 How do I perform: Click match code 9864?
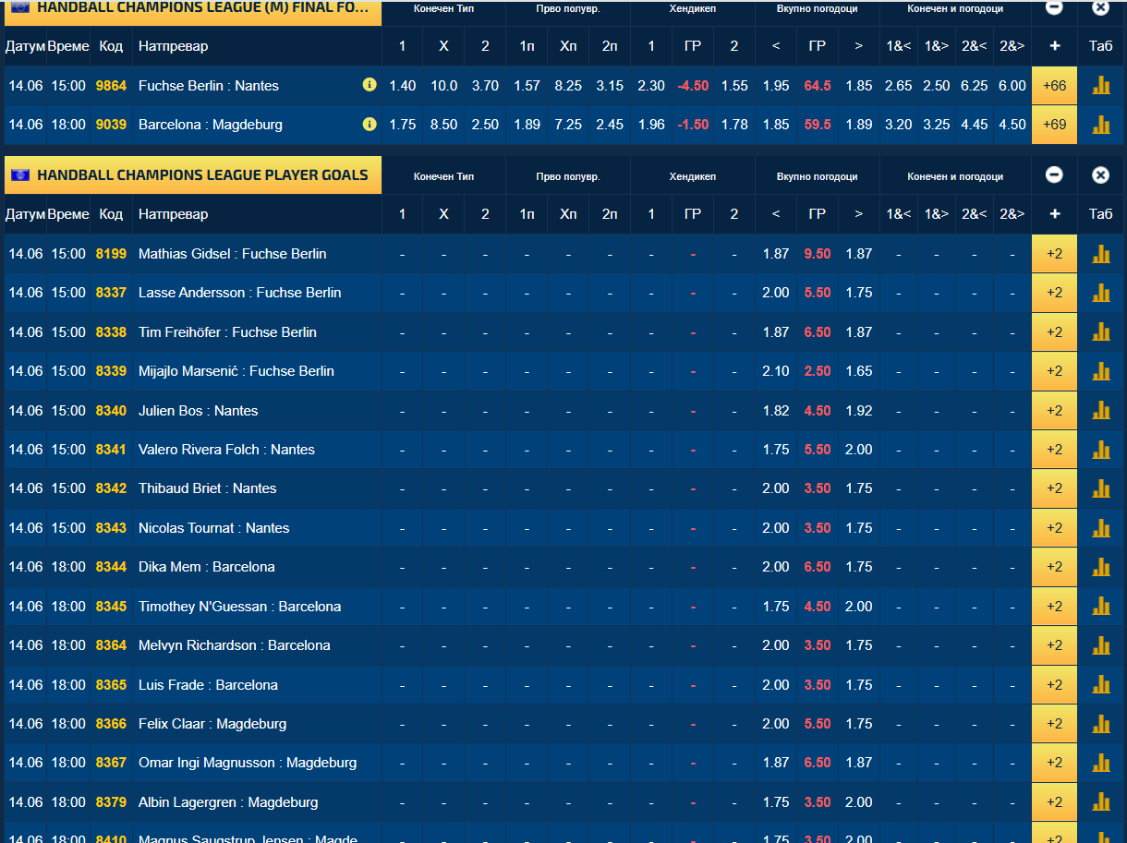(111, 85)
